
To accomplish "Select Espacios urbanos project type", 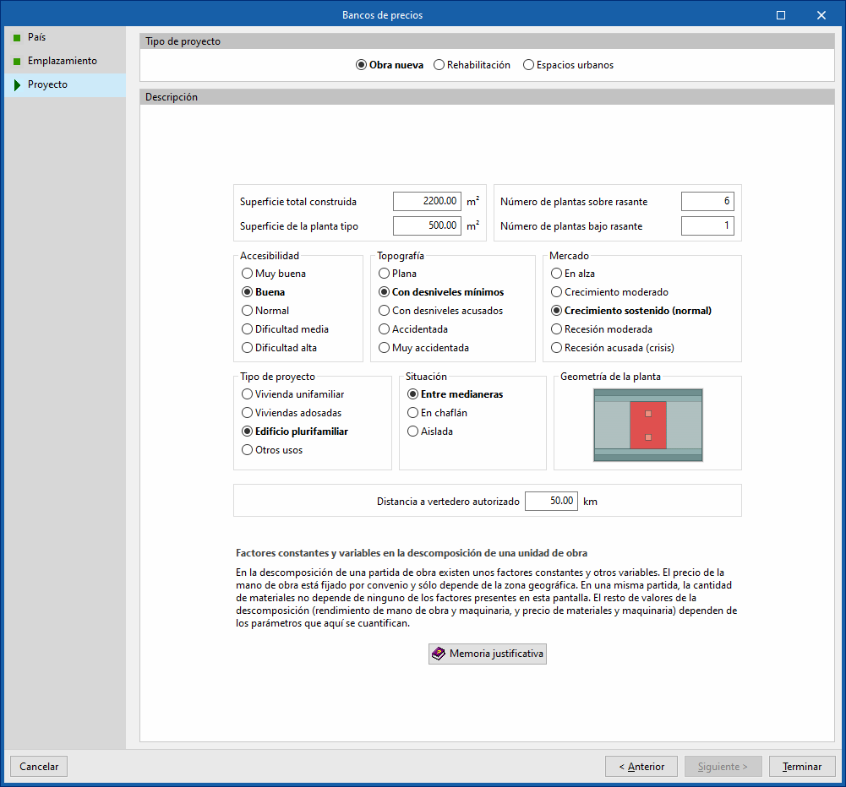I will click(x=569, y=65).
